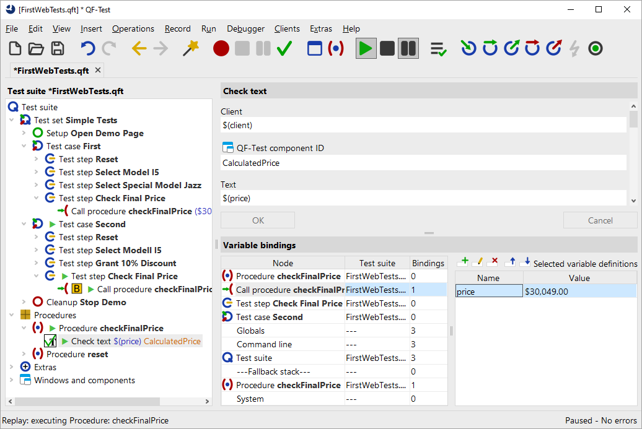
Task: Edit selected variable with pencil icon
Action: (478, 261)
